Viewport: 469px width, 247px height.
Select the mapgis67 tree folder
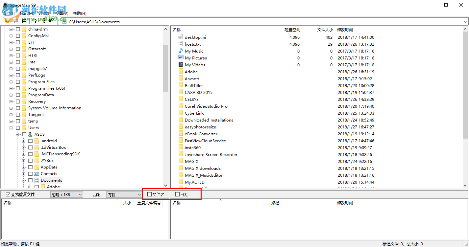click(x=37, y=68)
